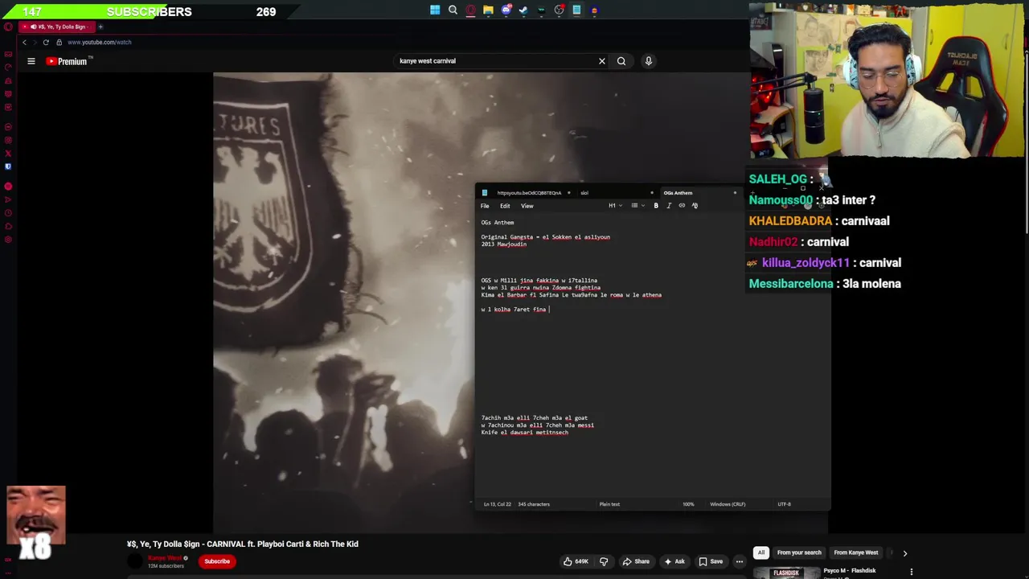1029x579 pixels.
Task: Place cursor on 'w l kolha 7aret fina' line
Action: tap(514, 310)
